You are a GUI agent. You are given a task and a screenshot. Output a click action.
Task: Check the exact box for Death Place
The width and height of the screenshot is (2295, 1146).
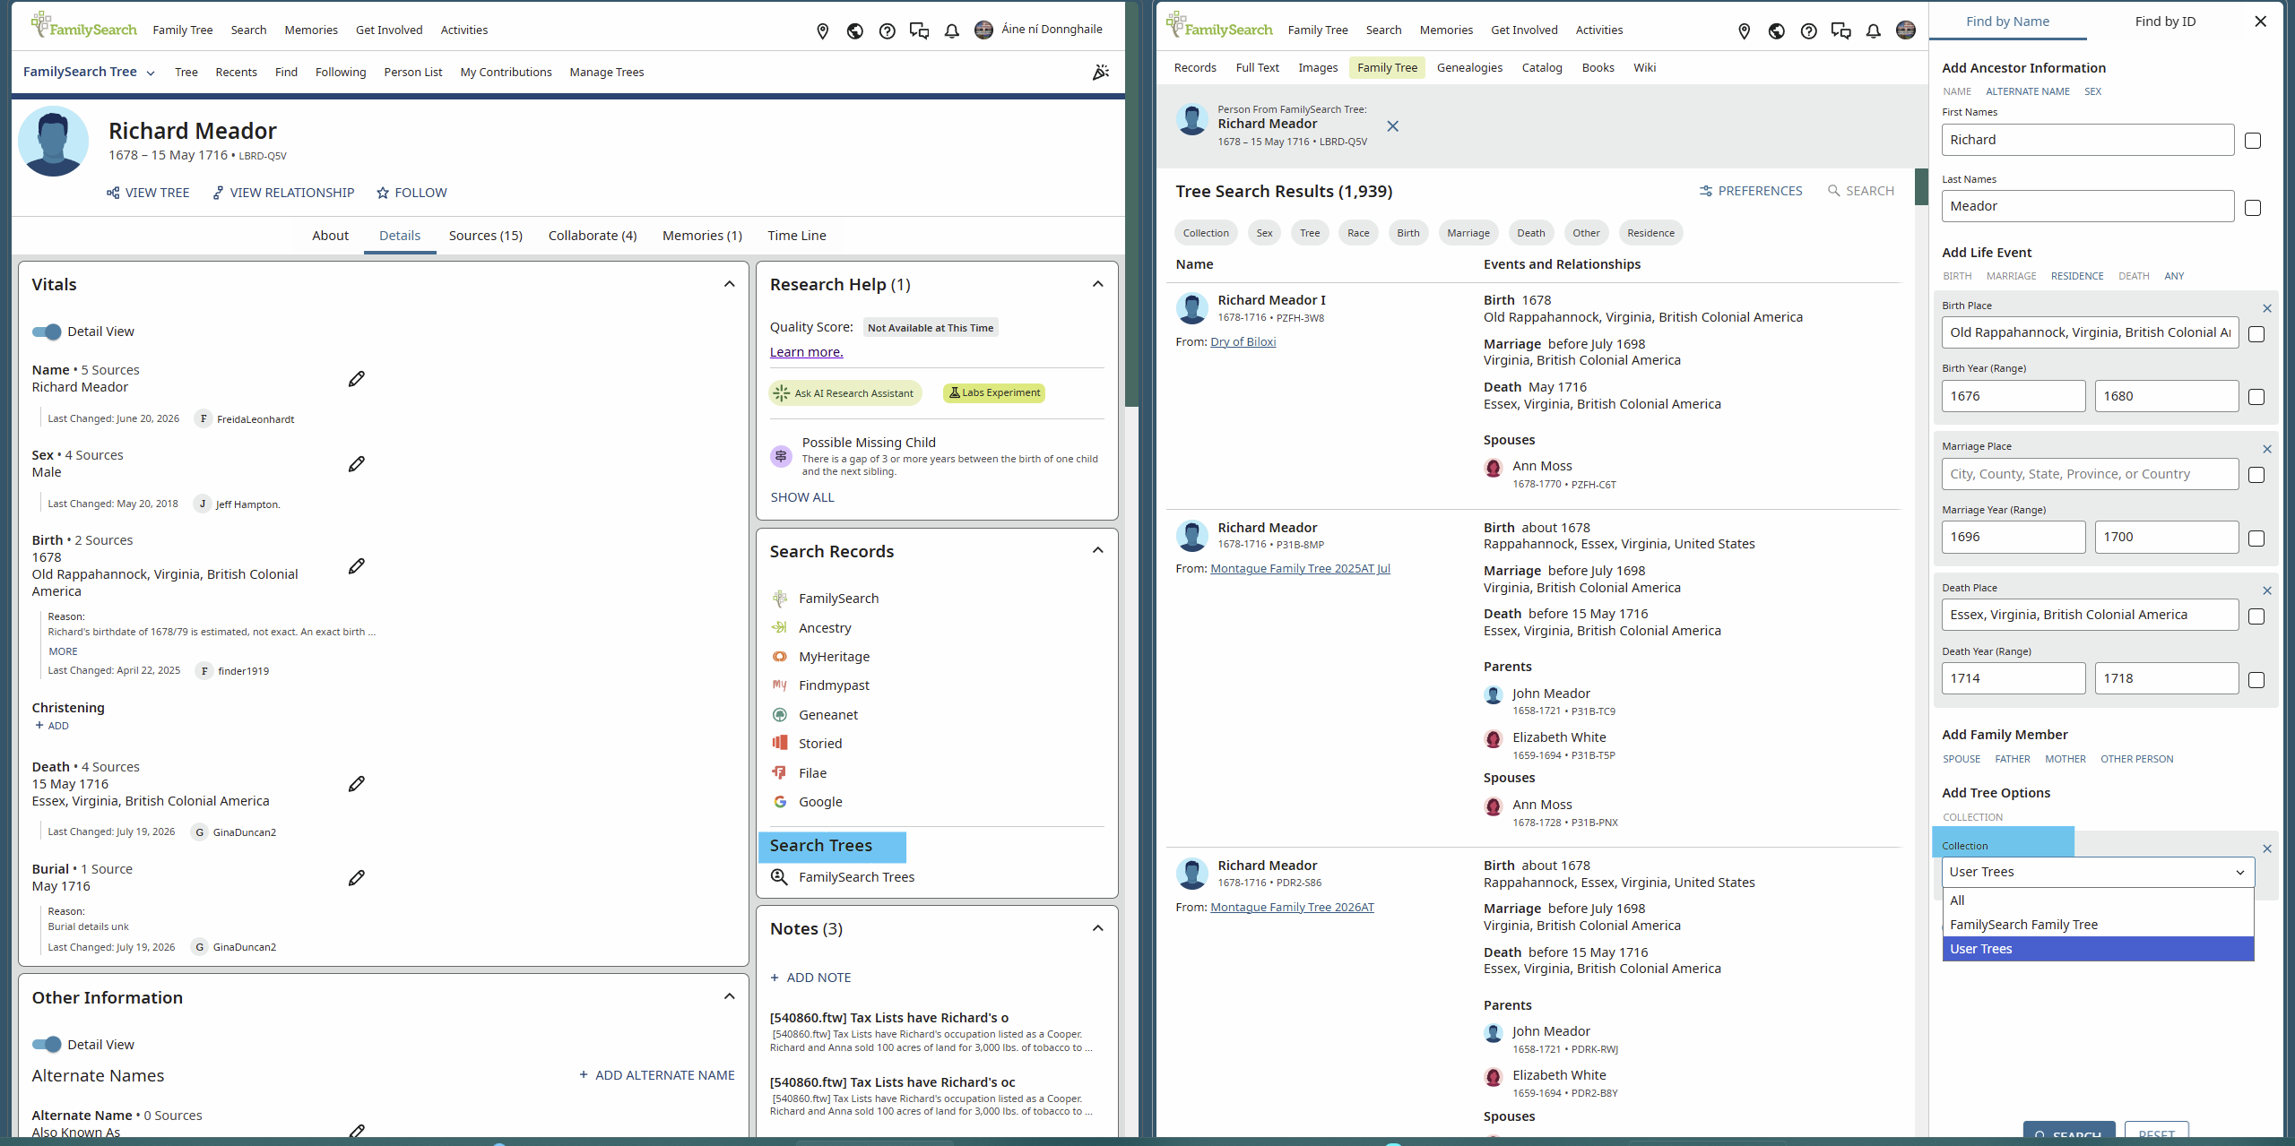coord(2256,616)
